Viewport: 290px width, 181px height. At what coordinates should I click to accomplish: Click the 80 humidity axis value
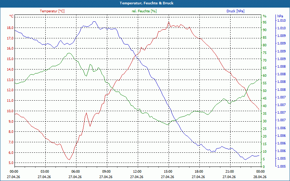click(x=265, y=45)
